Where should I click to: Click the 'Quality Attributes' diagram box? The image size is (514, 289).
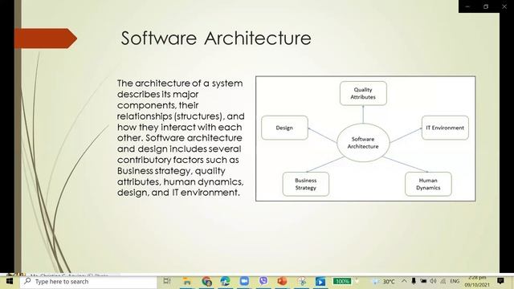point(363,93)
